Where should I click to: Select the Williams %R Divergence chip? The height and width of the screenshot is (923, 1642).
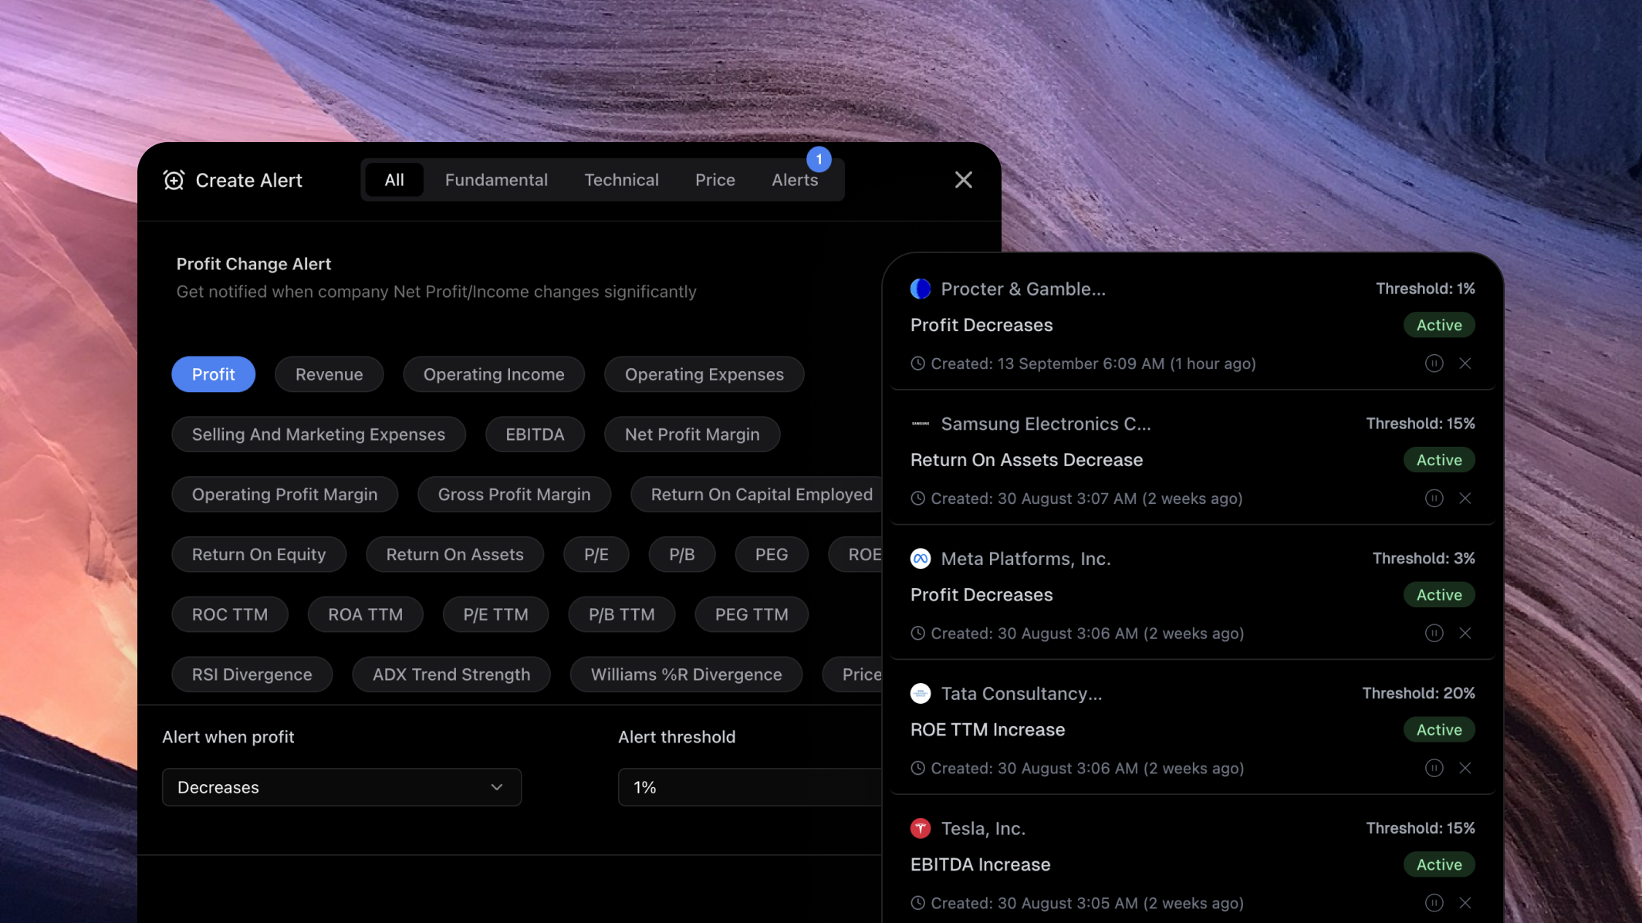(686, 674)
